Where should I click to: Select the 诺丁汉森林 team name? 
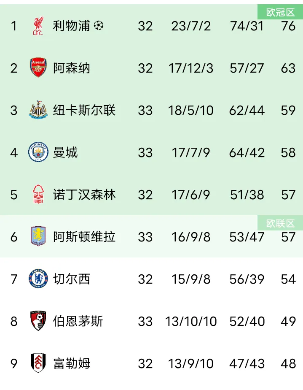pos(84,195)
